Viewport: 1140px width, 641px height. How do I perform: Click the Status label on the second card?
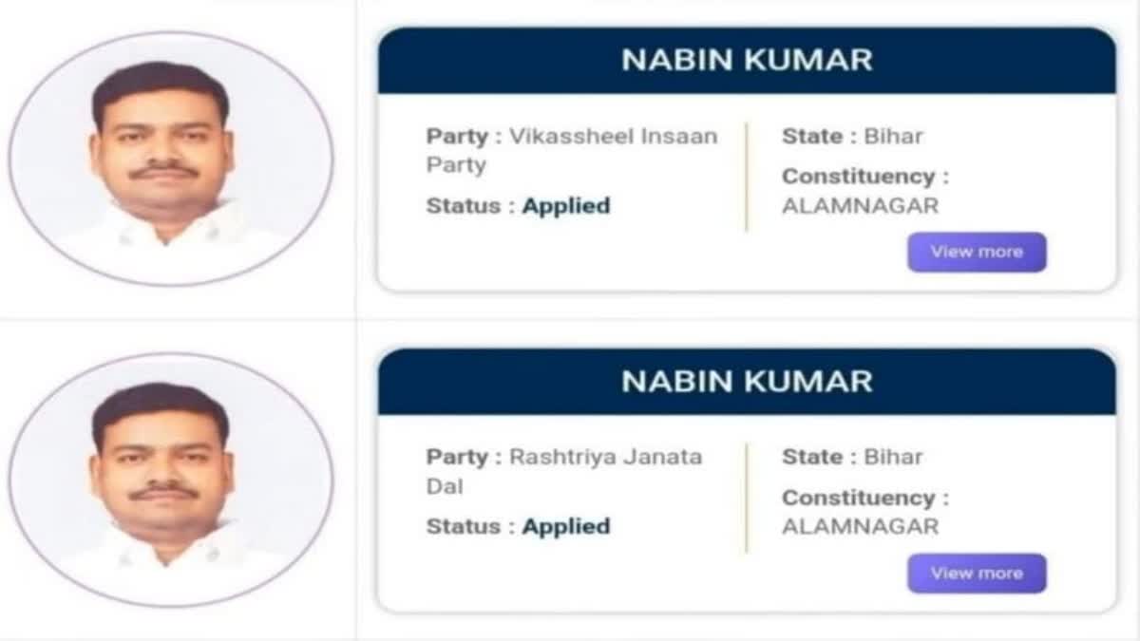click(463, 526)
